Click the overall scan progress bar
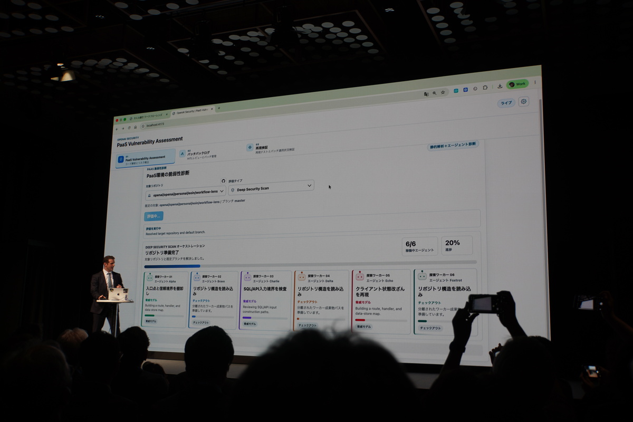The height and width of the screenshot is (422, 633). (310, 264)
